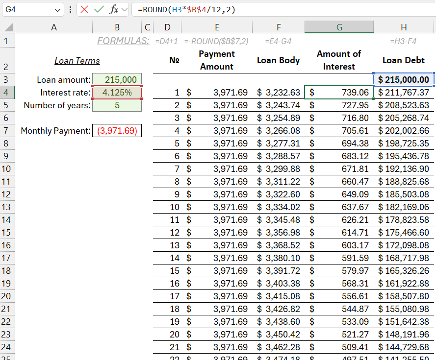436x360 pixels.
Task: Confirm the formula with the green checkmark
Action: (99, 9)
